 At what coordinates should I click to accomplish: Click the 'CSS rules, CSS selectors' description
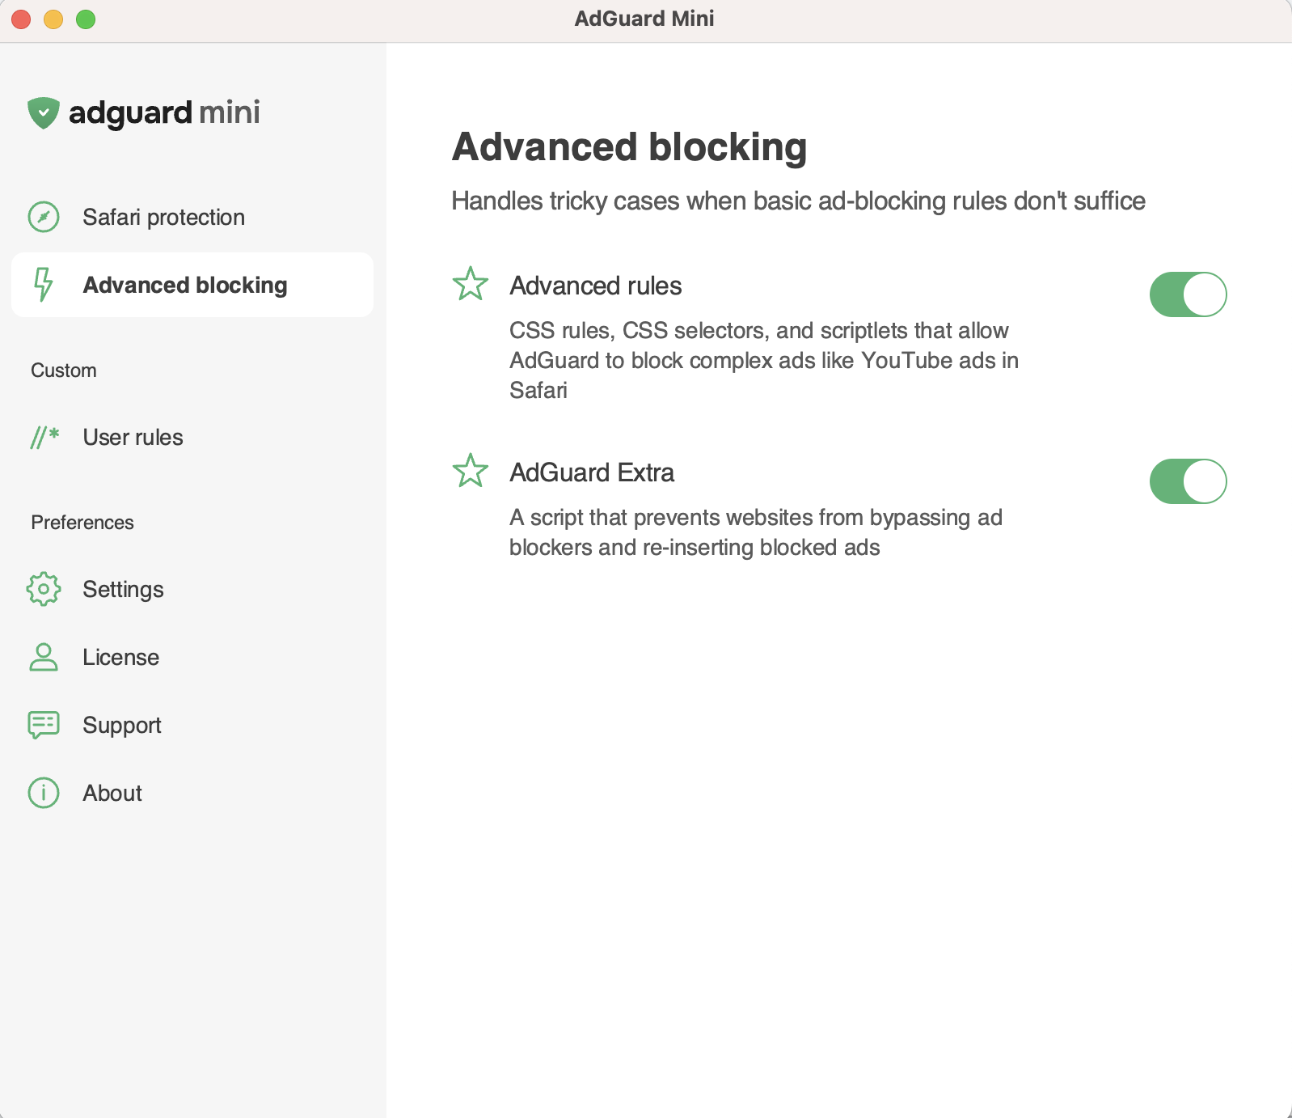pyautogui.click(x=764, y=360)
